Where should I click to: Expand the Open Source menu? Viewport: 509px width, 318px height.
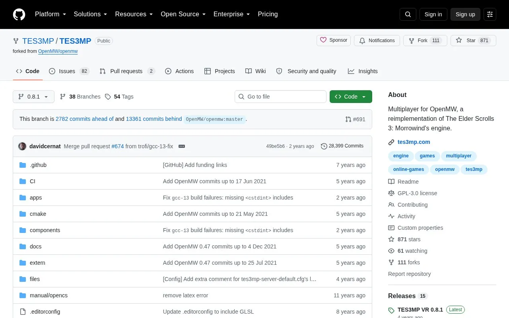click(x=183, y=14)
